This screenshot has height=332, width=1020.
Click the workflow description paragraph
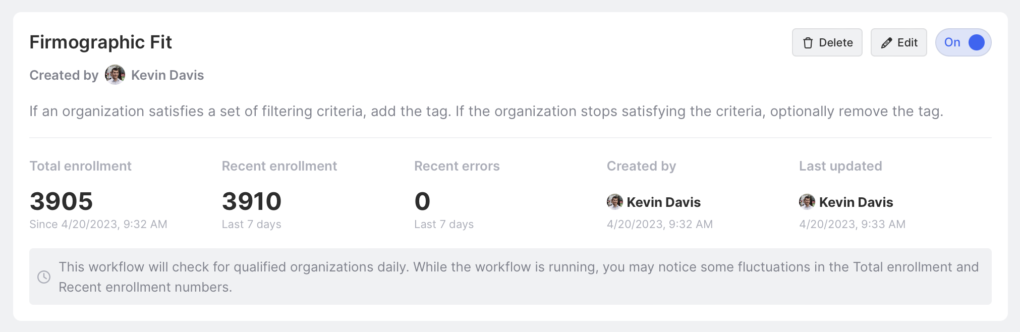click(486, 111)
